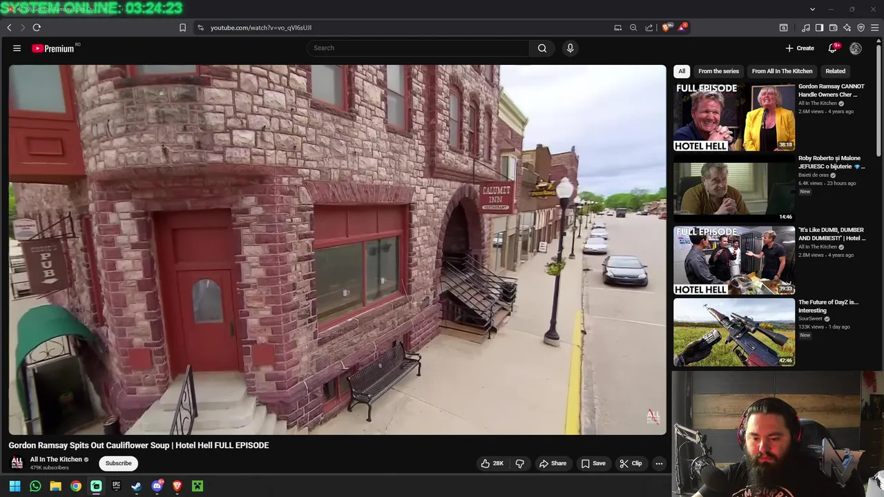Bookmark this page in address bar
Screen dimensions: 884x497
(182, 28)
